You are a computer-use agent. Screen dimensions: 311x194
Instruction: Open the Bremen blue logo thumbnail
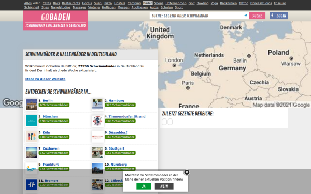(31, 185)
